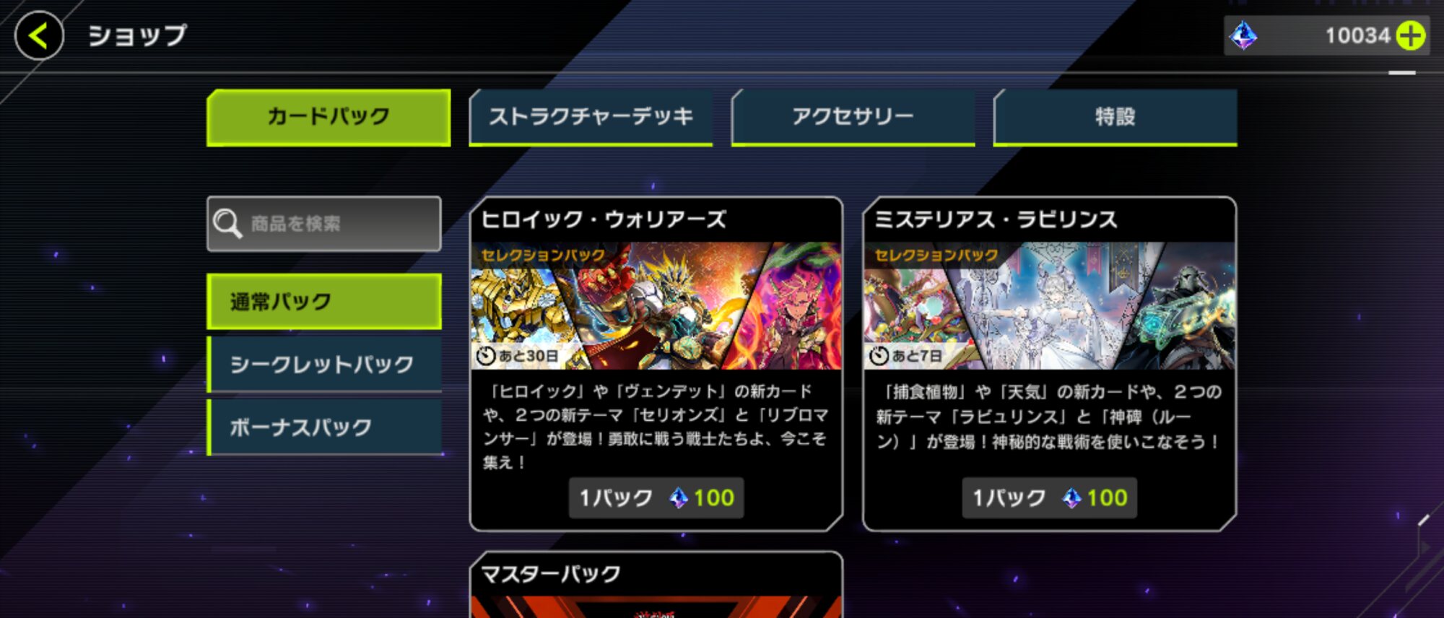Viewport: 1444px width, 618px height.
Task: Switch to the ストラクチャーデッキ tab
Action: pos(591,117)
